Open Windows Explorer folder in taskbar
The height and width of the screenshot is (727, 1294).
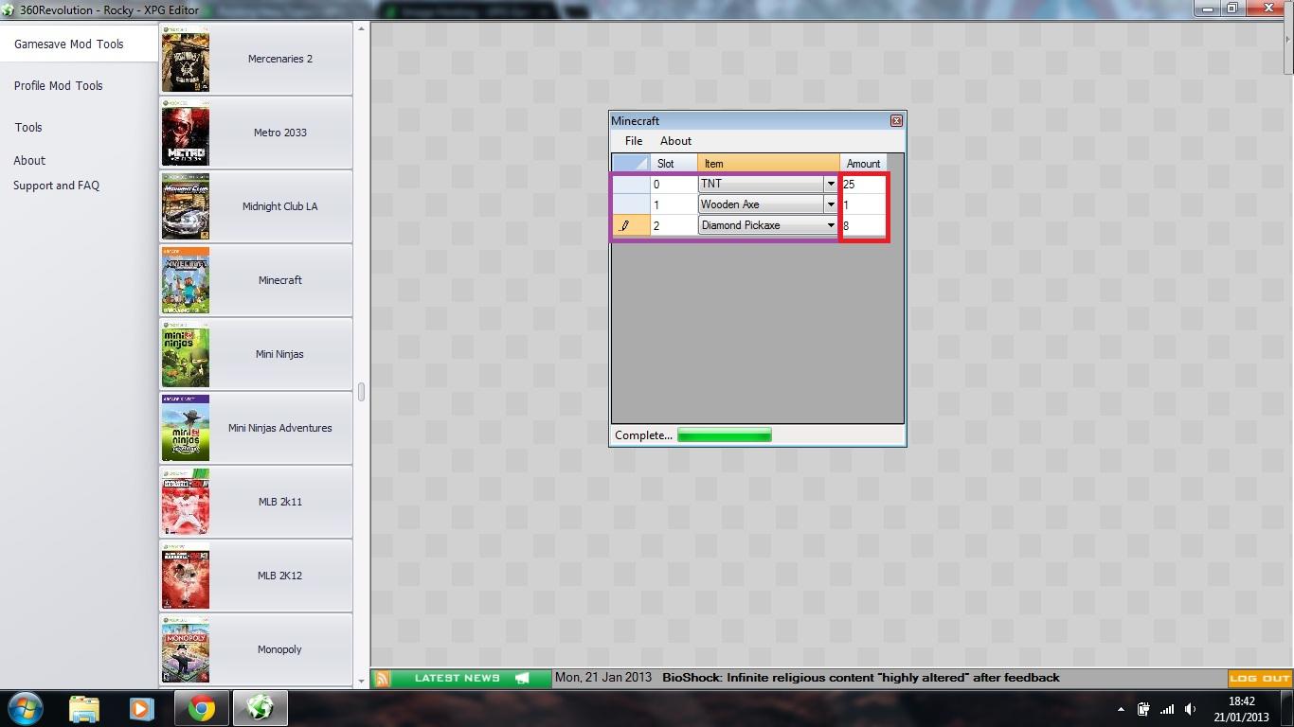point(84,708)
